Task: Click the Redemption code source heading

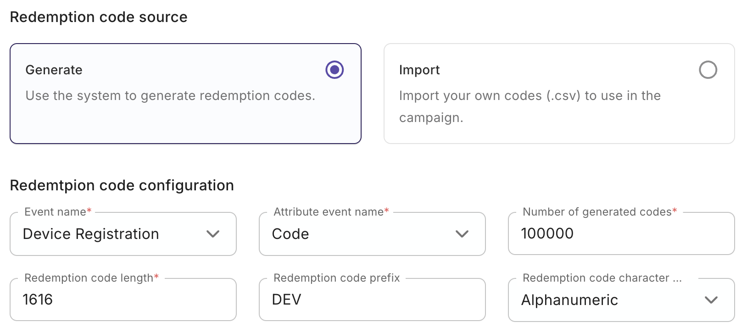Action: pos(99,17)
